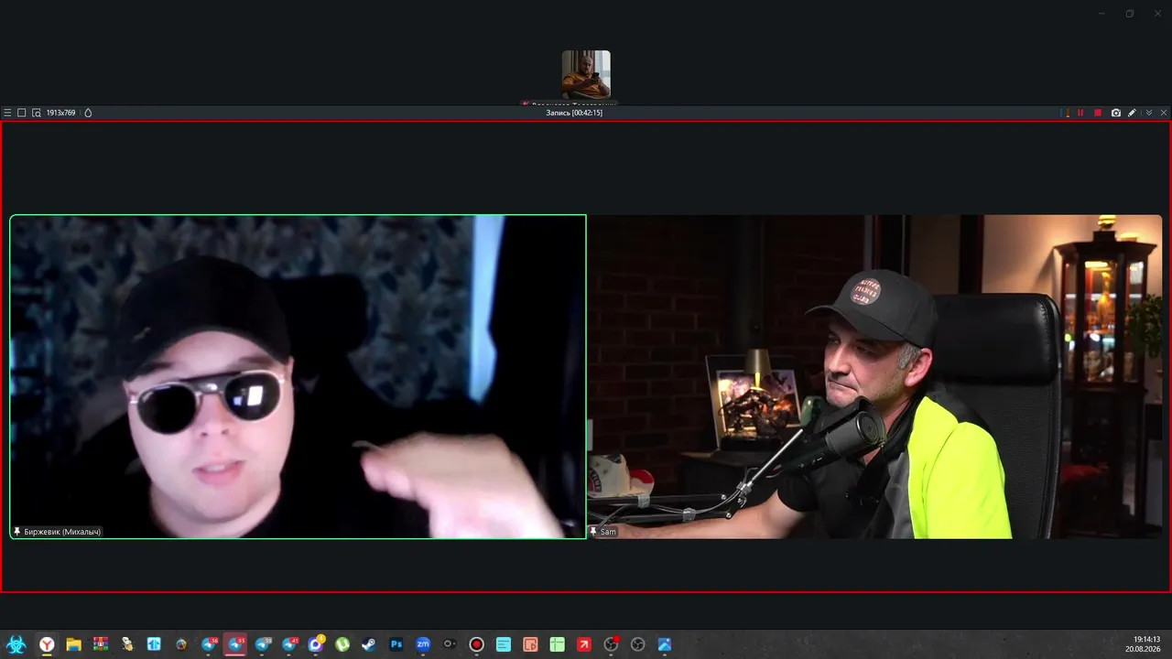Open the recorder hamburger menu
The height and width of the screenshot is (659, 1172).
[x=7, y=113]
